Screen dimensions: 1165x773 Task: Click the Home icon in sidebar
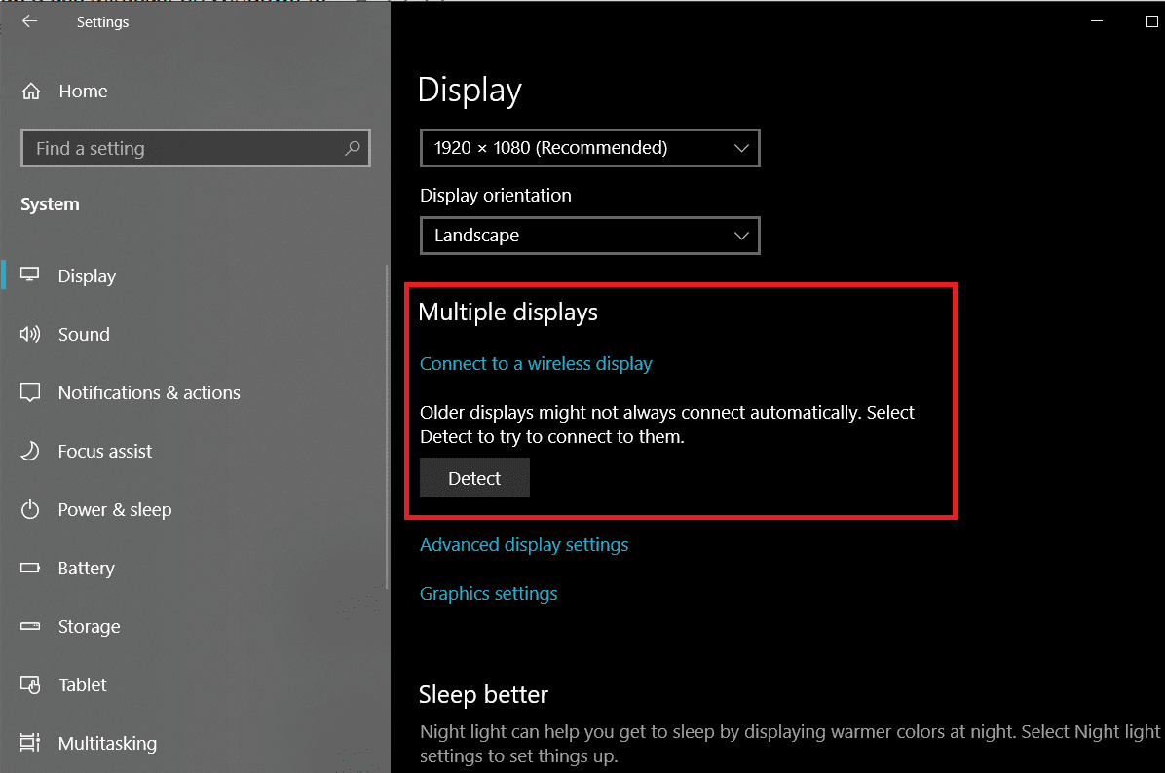pyautogui.click(x=31, y=92)
